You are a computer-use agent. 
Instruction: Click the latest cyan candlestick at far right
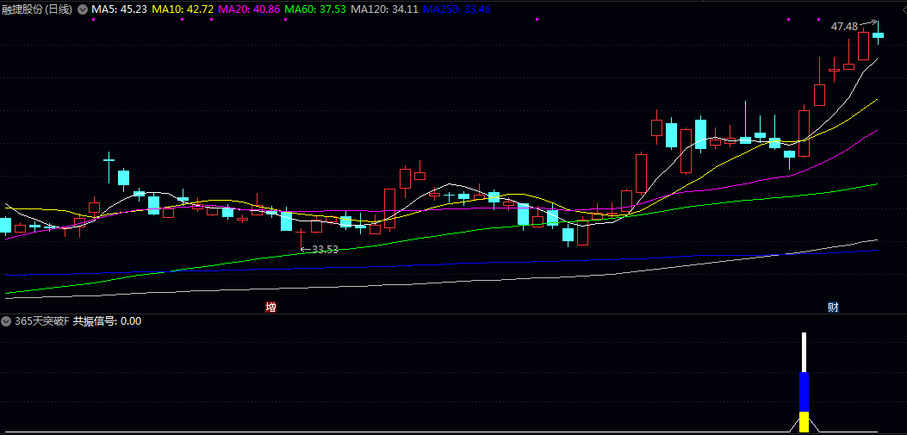pos(878,35)
